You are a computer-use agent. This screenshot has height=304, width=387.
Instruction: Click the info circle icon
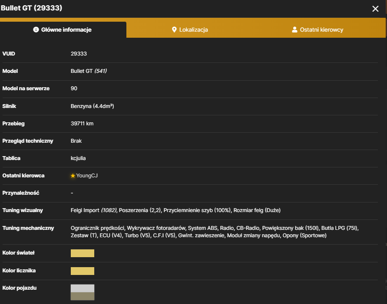pos(36,29)
